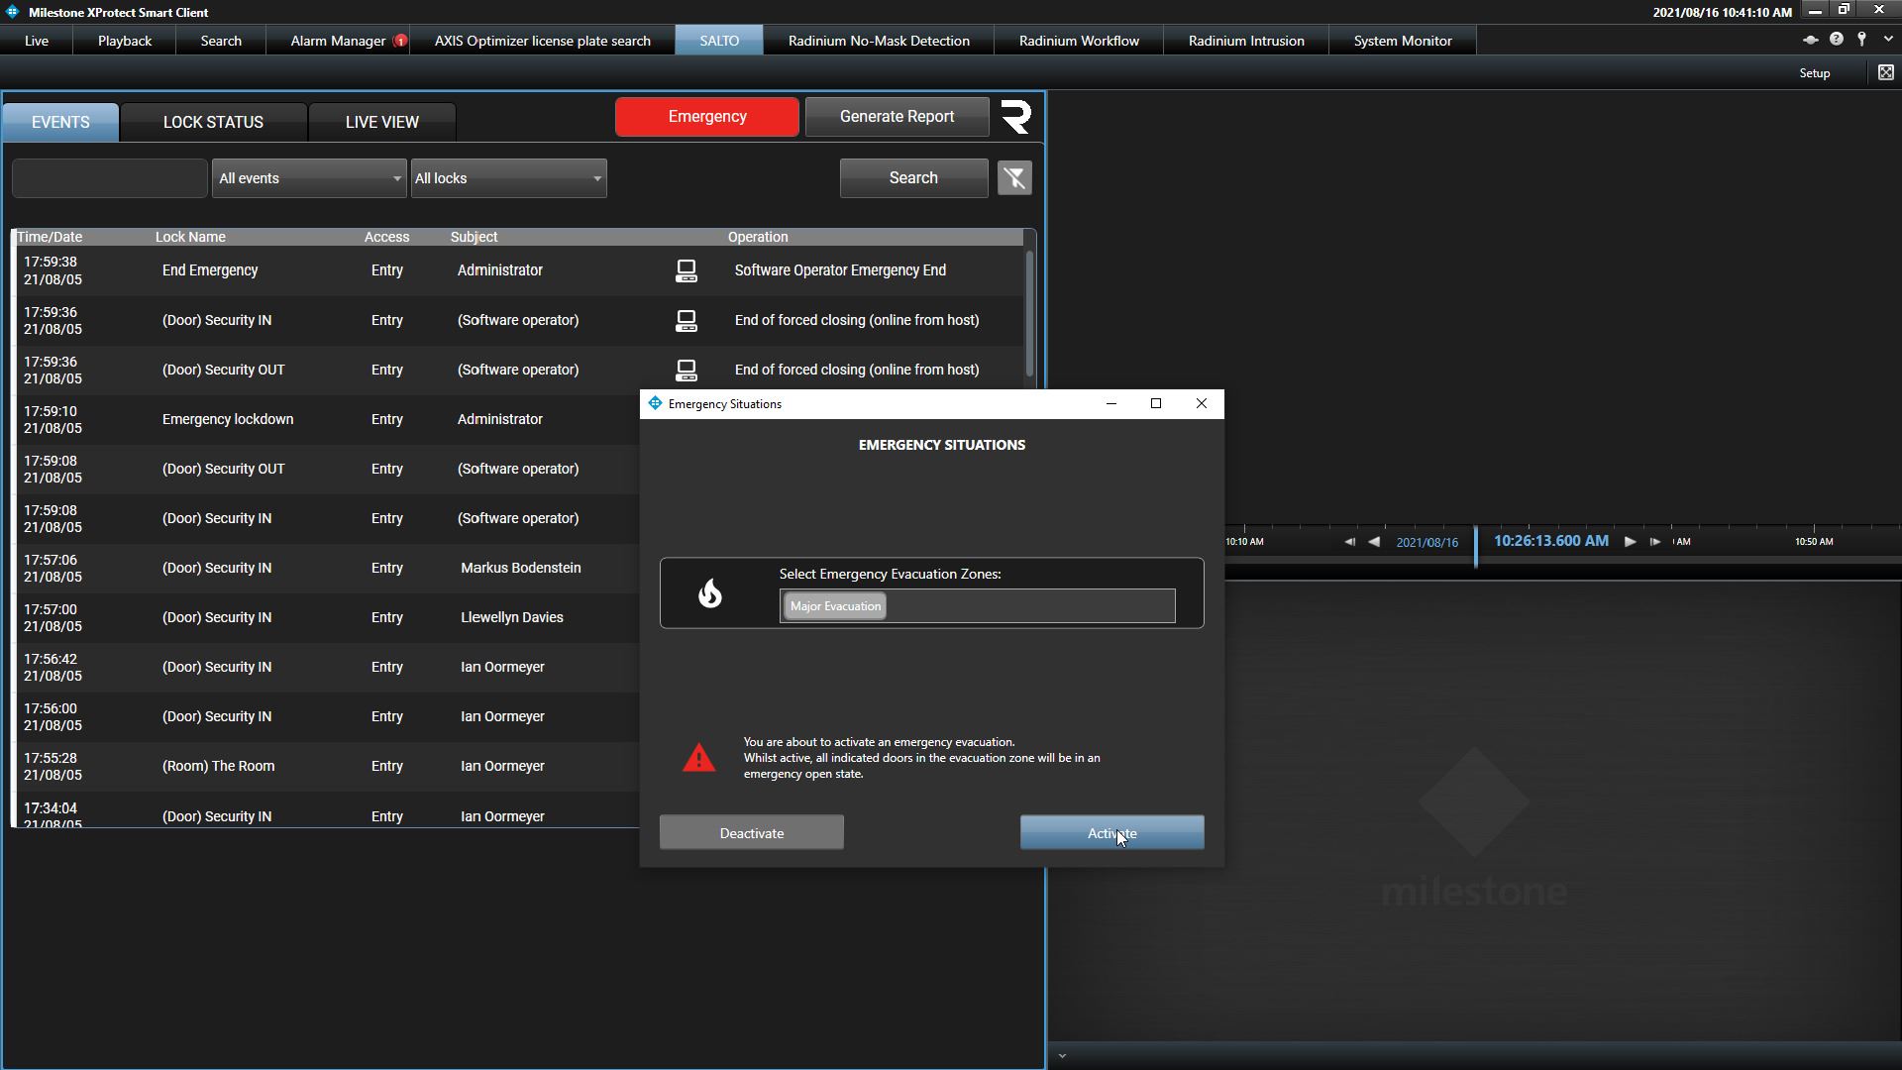
Task: Select the Emergency lockdown event row
Action: (327, 419)
